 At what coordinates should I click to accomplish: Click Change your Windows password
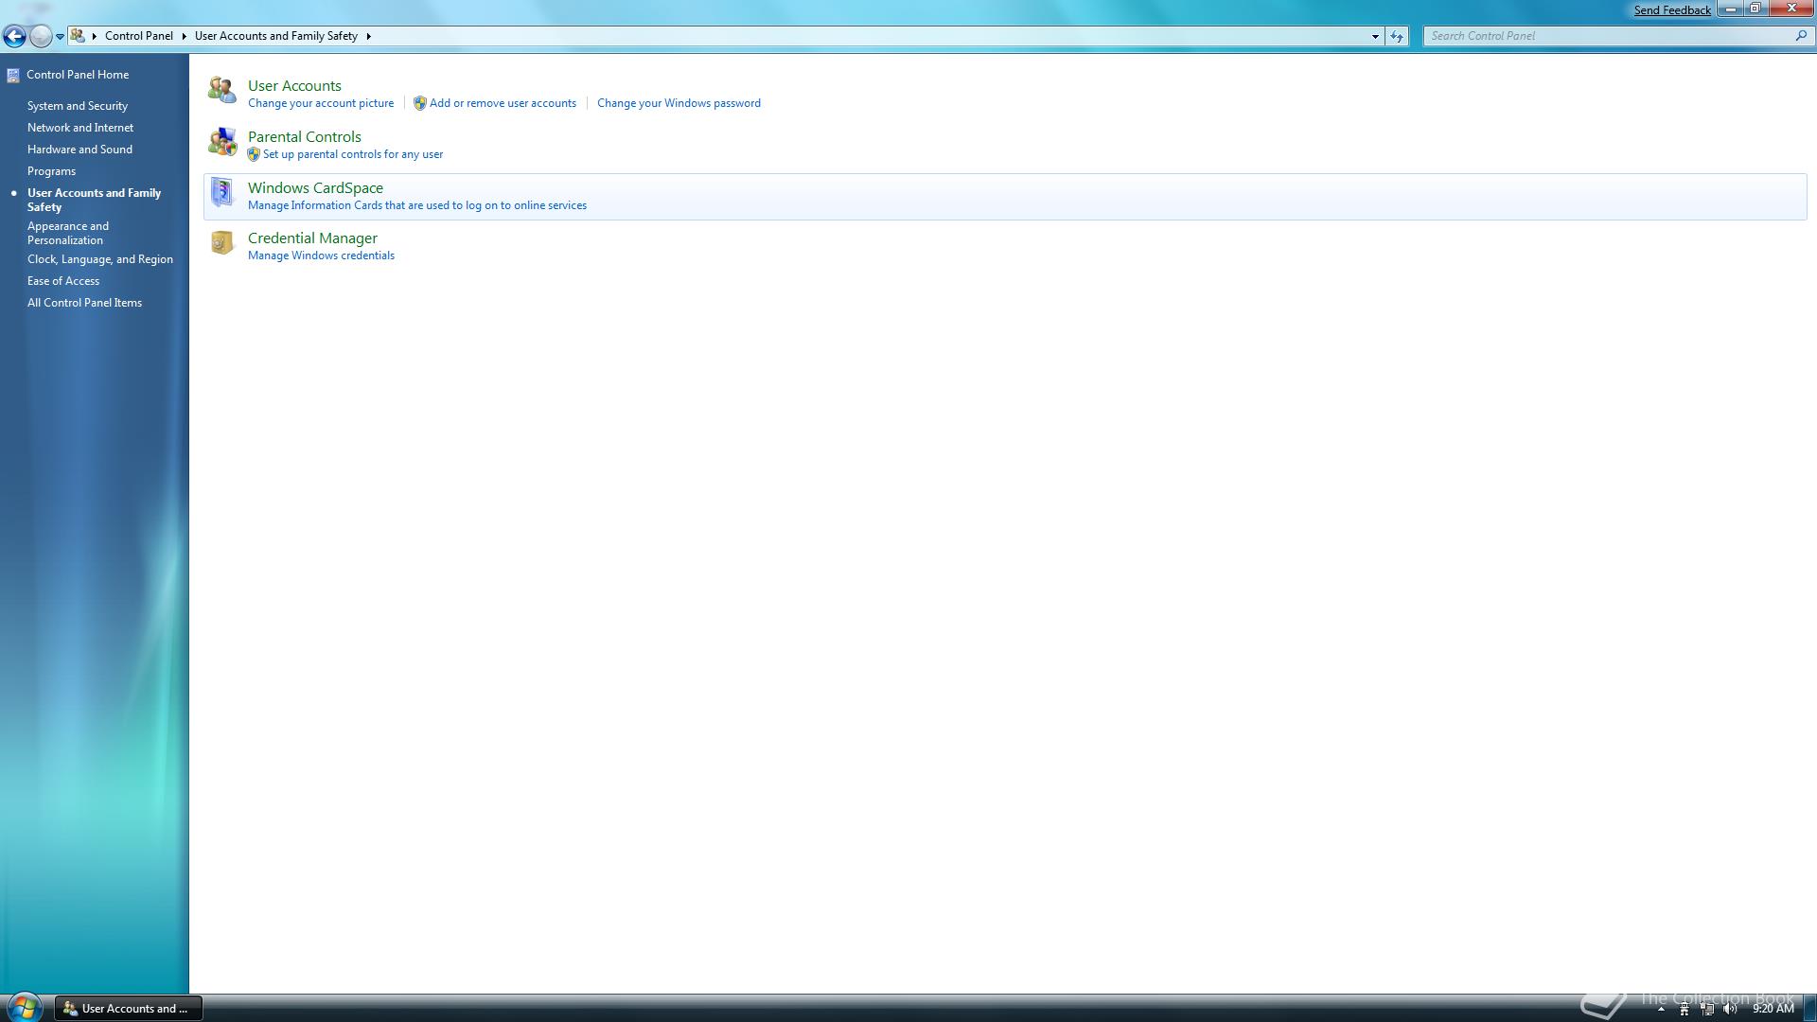(x=679, y=103)
